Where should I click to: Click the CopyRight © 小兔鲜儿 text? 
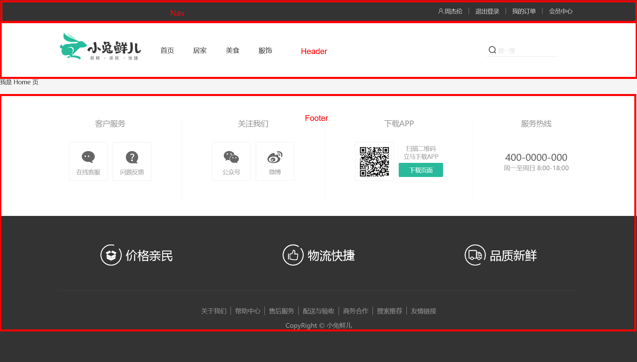[x=319, y=325]
